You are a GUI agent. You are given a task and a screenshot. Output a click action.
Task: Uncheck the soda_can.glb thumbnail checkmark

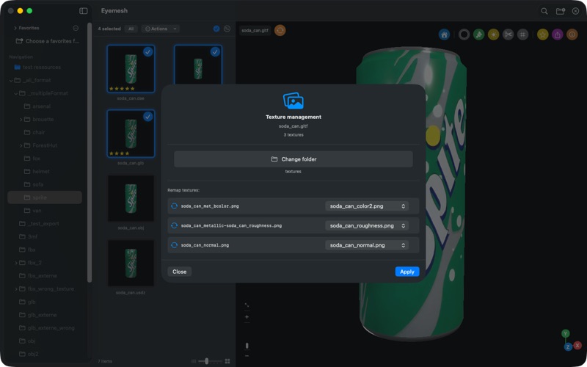click(x=148, y=117)
